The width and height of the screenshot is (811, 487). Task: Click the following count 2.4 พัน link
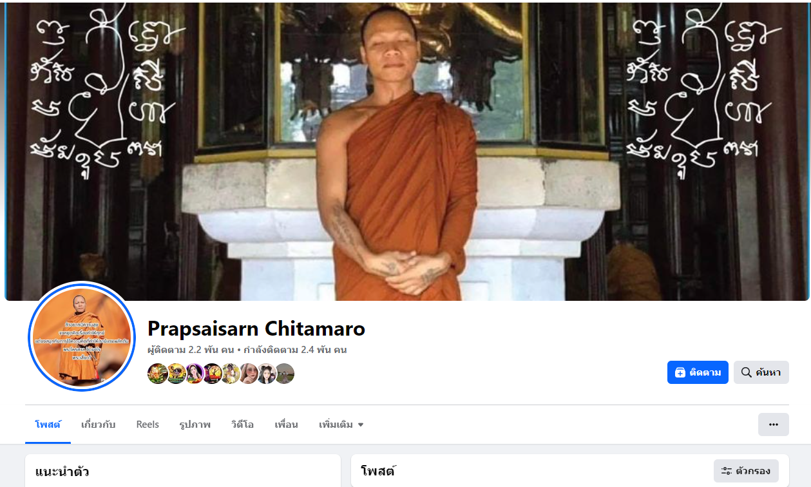[295, 350]
